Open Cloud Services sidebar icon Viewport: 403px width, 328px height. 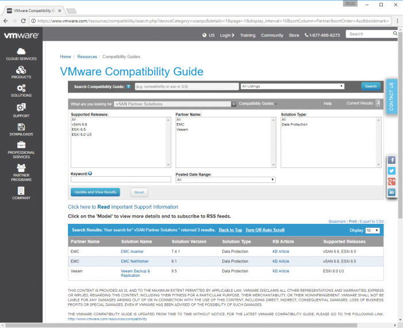[x=21, y=51]
